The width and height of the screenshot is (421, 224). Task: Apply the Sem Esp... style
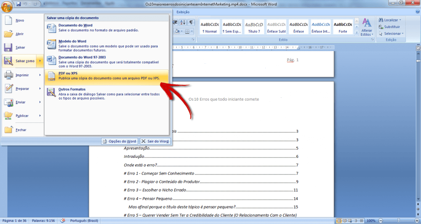pos(232,27)
